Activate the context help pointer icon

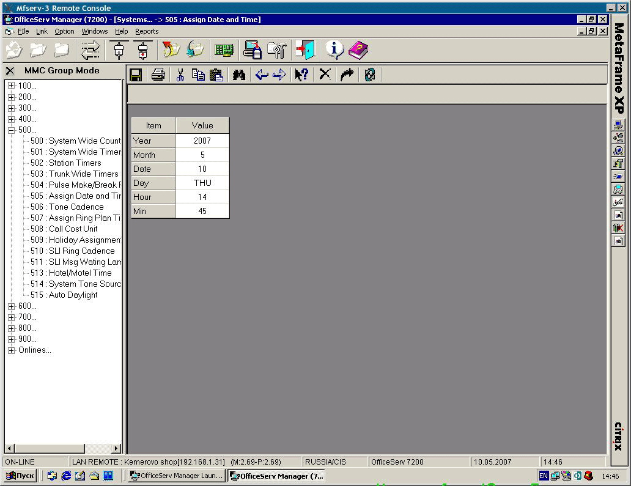301,75
